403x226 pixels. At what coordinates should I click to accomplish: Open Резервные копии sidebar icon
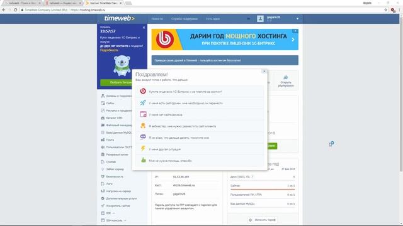(x=103, y=154)
